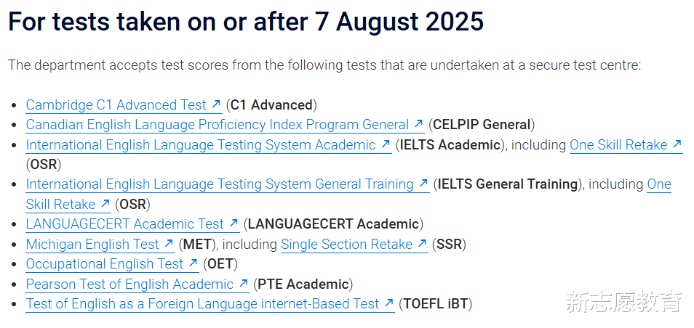Image resolution: width=694 pixels, height=328 pixels.
Task: Open One Skill Retake link for IELTS Academic
Action: (x=618, y=145)
